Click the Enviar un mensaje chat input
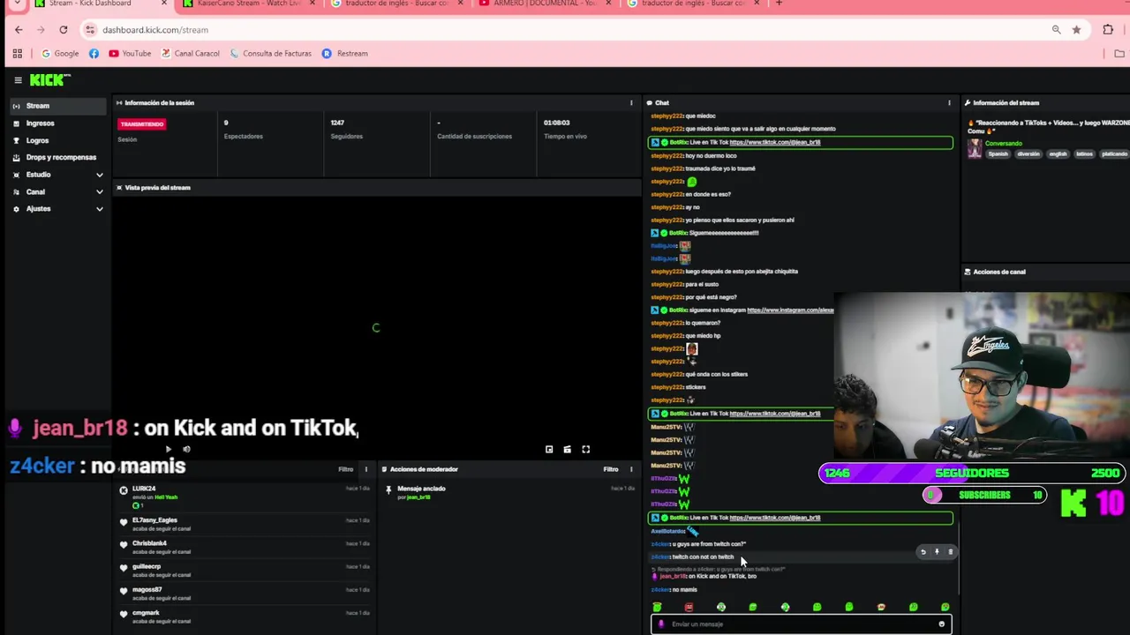This screenshot has height=635, width=1130. pyautogui.click(x=800, y=624)
